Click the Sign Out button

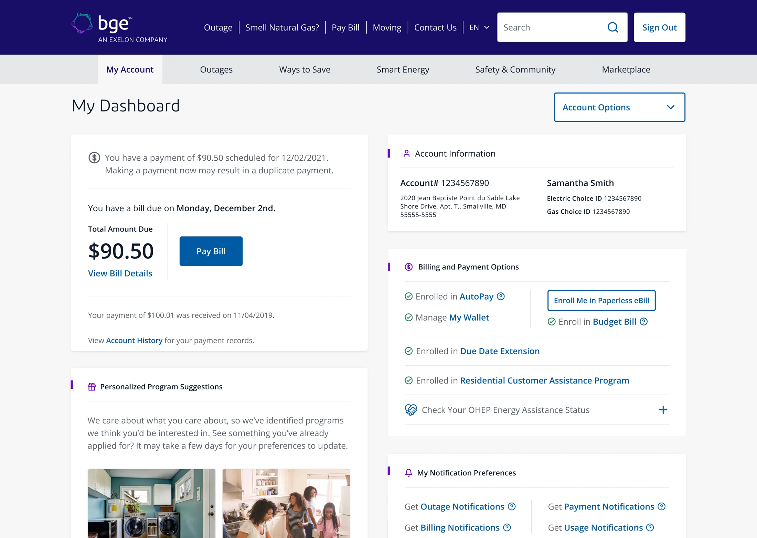(660, 28)
